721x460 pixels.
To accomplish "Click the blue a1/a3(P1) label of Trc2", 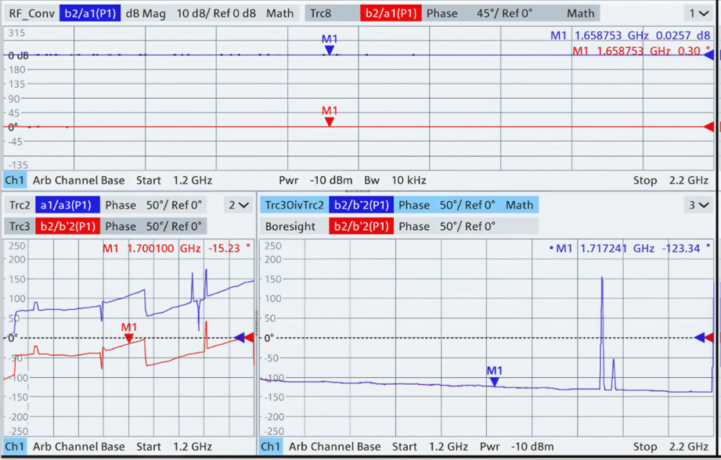I will coord(67,205).
